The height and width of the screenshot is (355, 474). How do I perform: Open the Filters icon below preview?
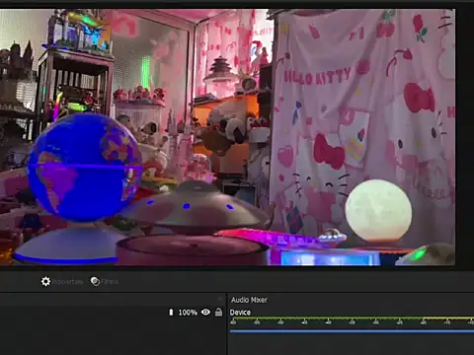[95, 281]
